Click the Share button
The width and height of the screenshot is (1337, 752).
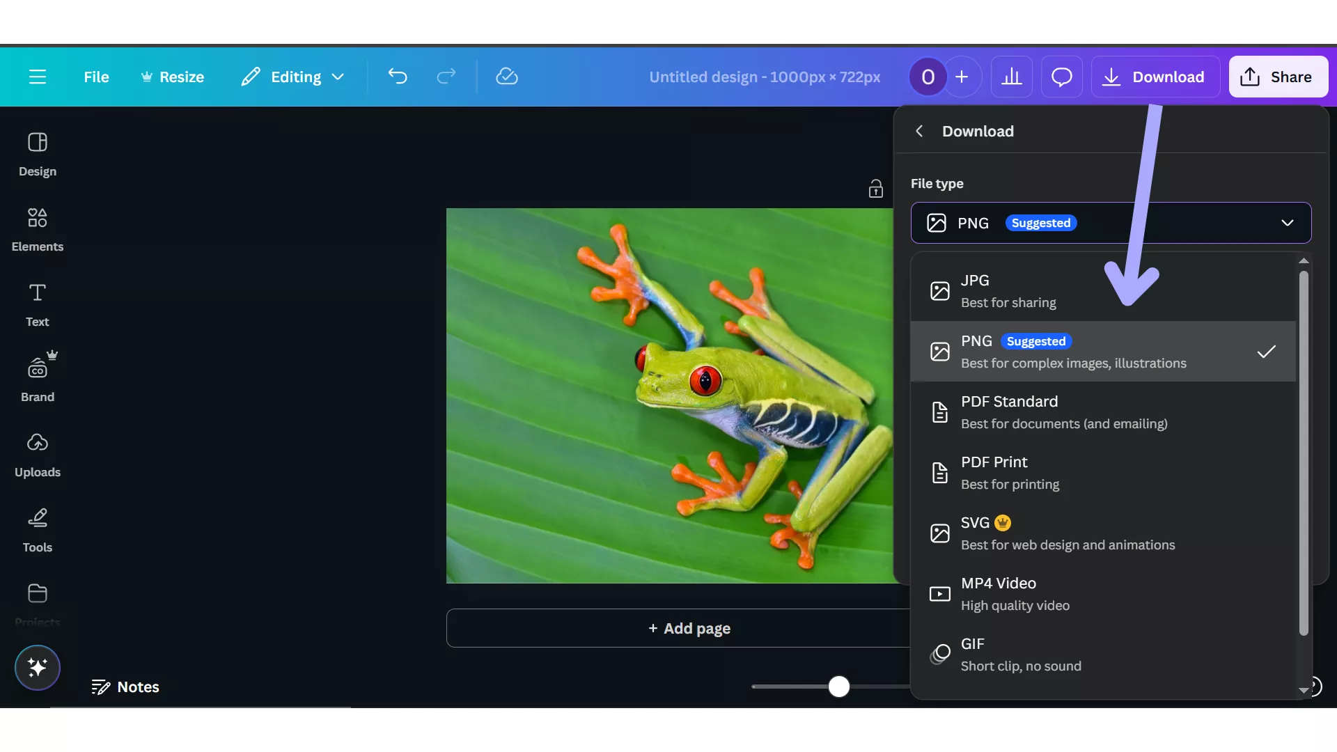[x=1279, y=77]
